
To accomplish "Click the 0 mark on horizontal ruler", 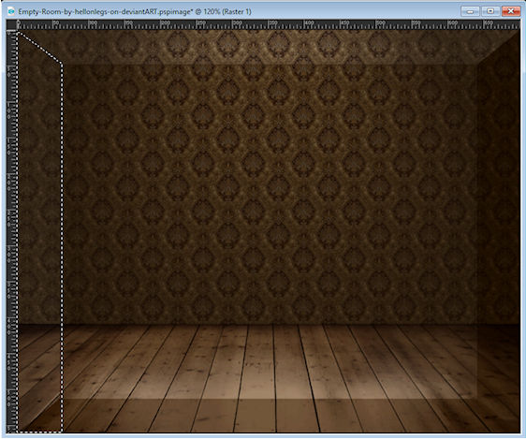I will 19,23.
